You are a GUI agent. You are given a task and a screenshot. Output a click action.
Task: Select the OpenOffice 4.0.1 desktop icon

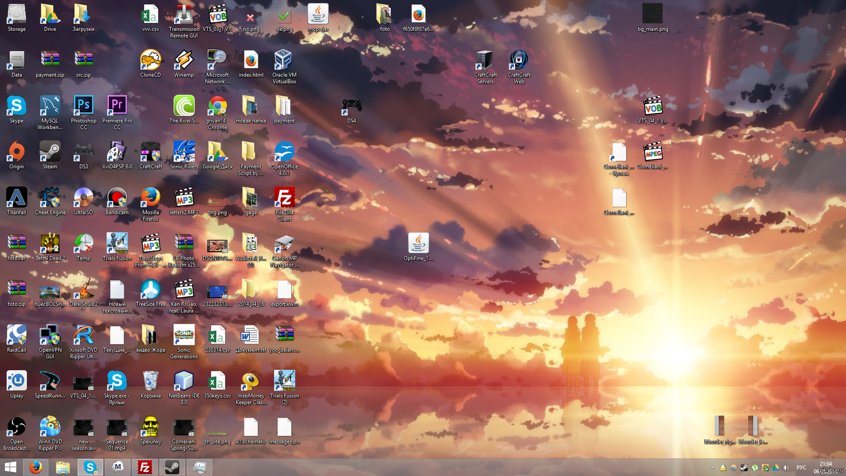[x=284, y=159]
